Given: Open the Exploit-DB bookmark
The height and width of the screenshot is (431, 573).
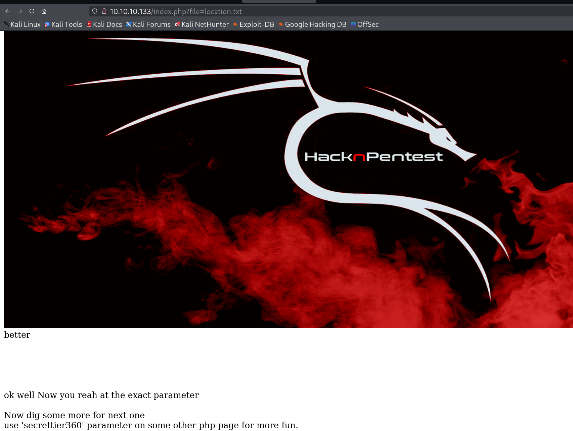Looking at the screenshot, I should tap(254, 24).
